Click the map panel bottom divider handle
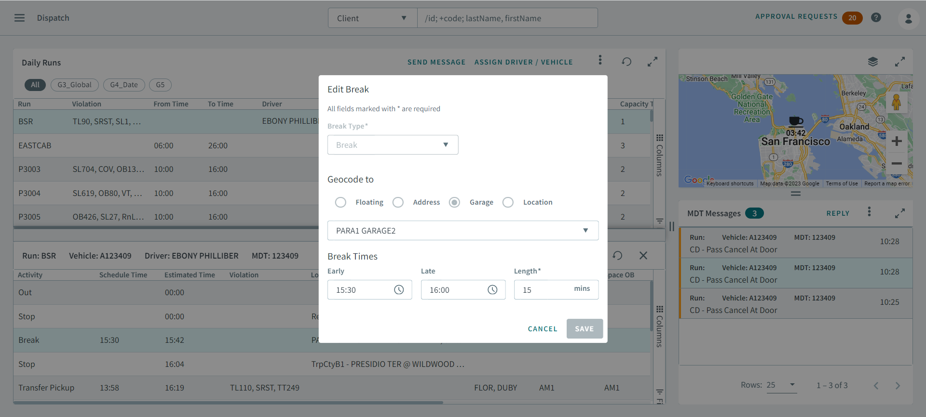The height and width of the screenshot is (417, 926). 796,194
